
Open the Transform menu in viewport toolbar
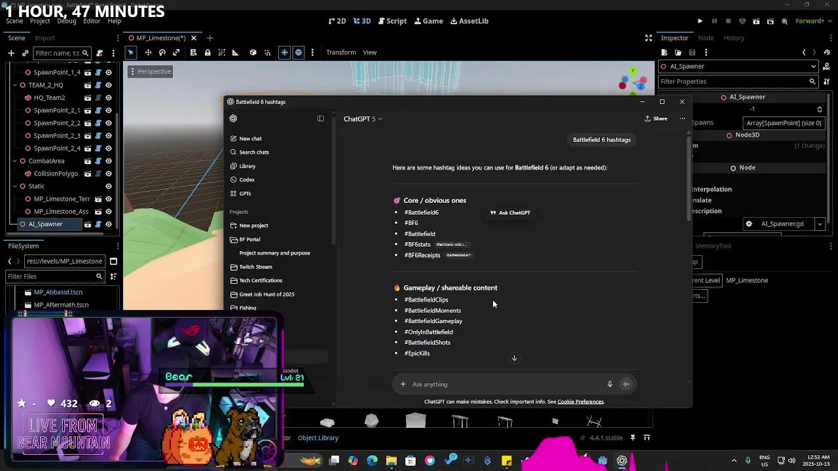[x=341, y=52]
